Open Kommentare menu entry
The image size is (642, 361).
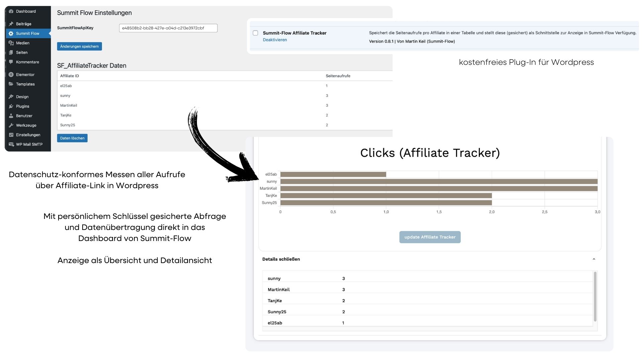[28, 62]
